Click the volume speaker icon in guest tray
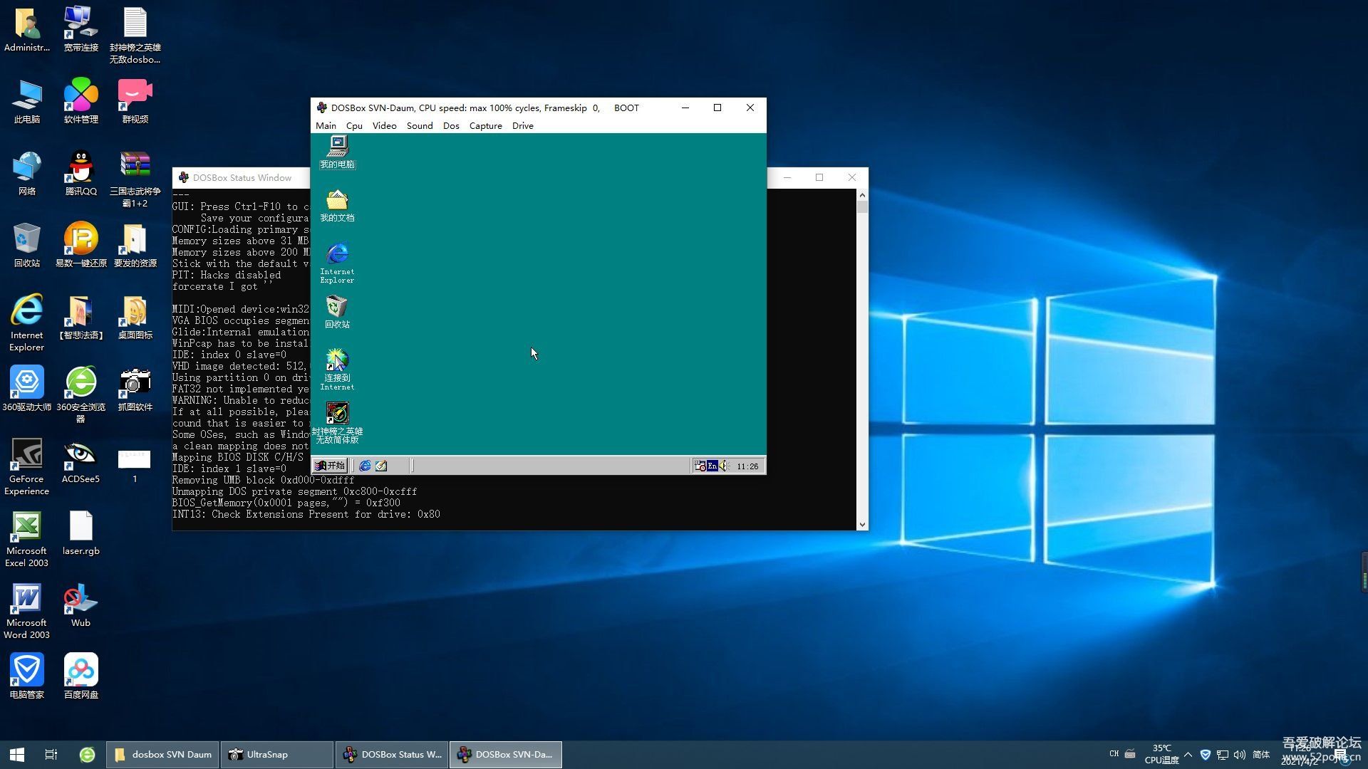The image size is (1368, 769). (724, 466)
